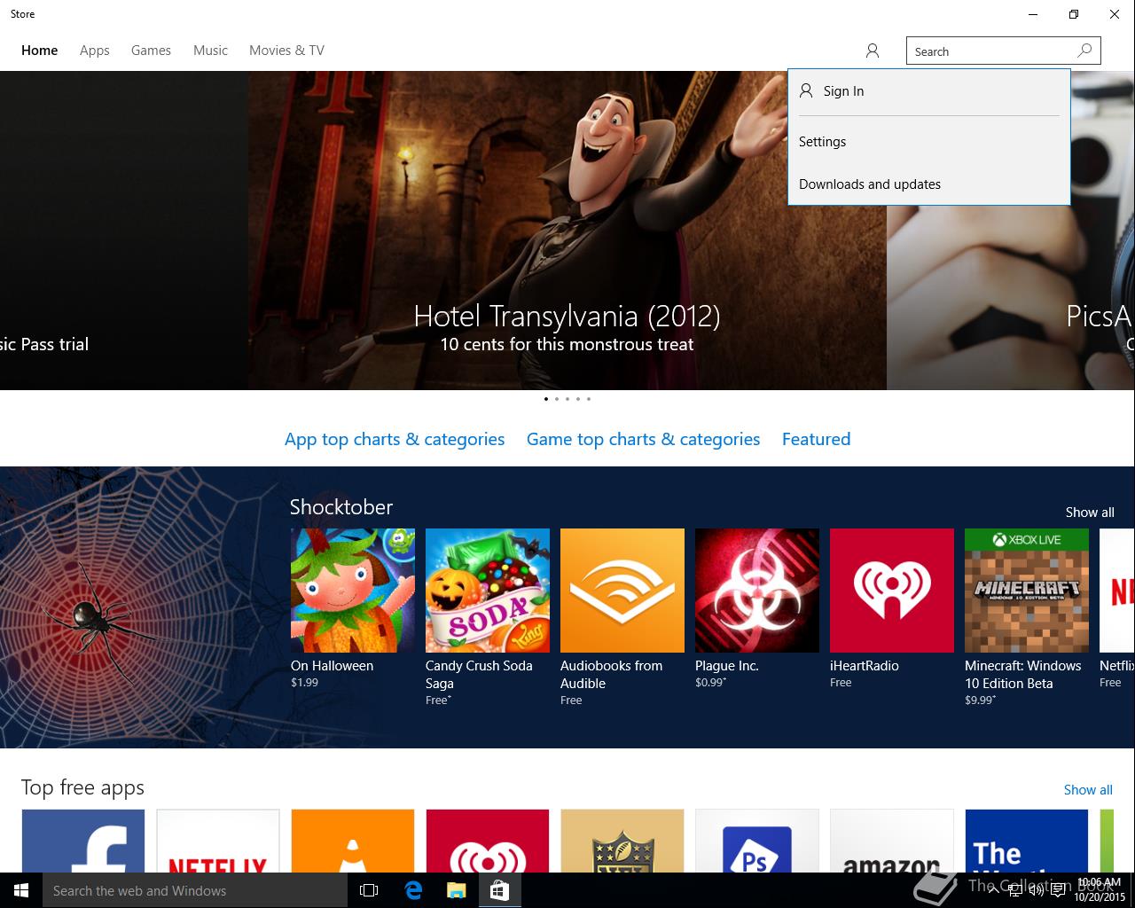Switch to the Movies & TV tab
This screenshot has width=1135, height=908.
coord(286,51)
